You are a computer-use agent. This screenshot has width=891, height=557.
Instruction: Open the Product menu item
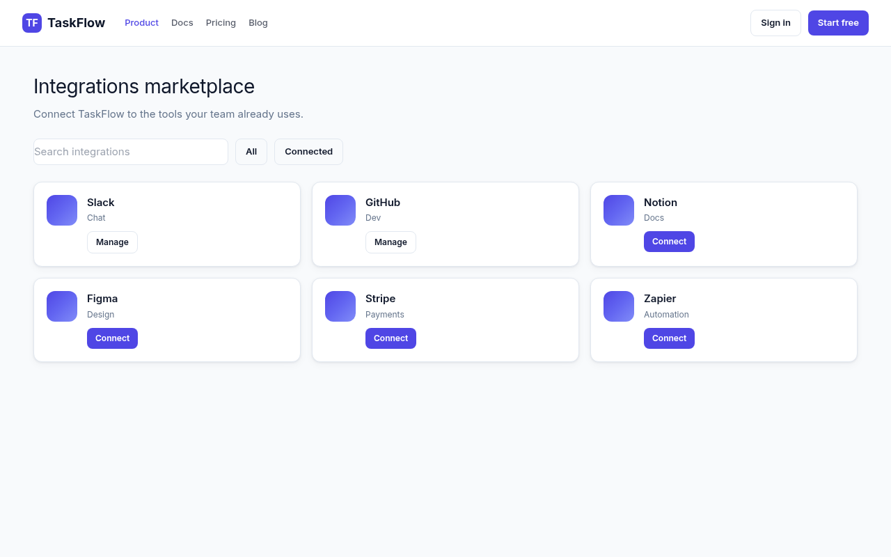[x=142, y=23]
